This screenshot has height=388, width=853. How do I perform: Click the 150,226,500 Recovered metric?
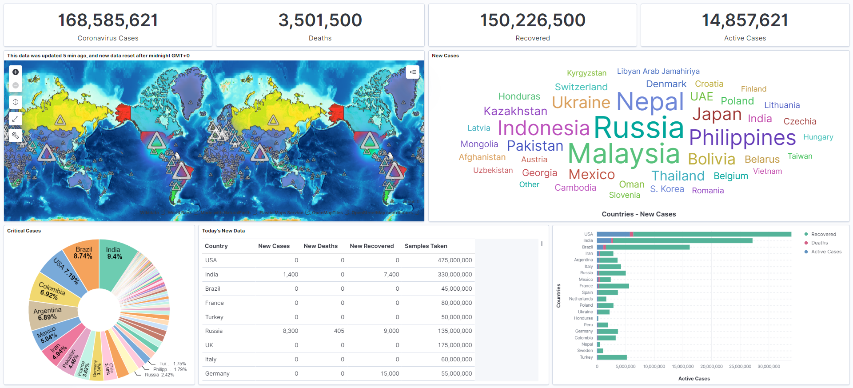pos(533,25)
